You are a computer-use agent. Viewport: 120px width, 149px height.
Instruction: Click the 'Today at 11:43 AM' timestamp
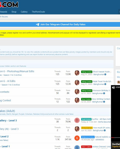coord(89,122)
